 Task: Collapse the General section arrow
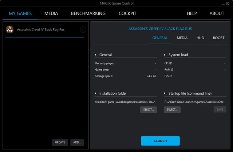click(x=96, y=55)
